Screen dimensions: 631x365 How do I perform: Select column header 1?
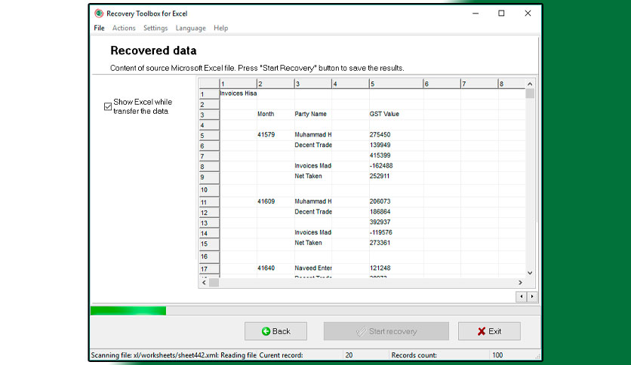(x=239, y=84)
